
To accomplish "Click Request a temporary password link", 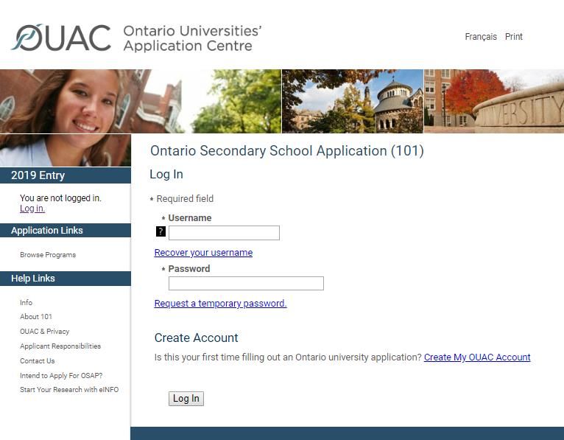I will 220,304.
